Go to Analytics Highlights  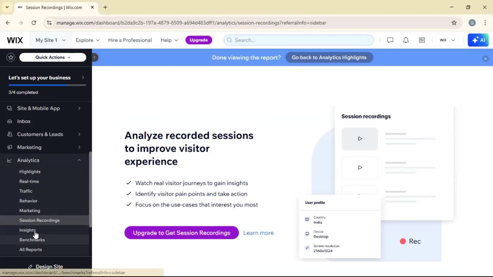(x=30, y=172)
